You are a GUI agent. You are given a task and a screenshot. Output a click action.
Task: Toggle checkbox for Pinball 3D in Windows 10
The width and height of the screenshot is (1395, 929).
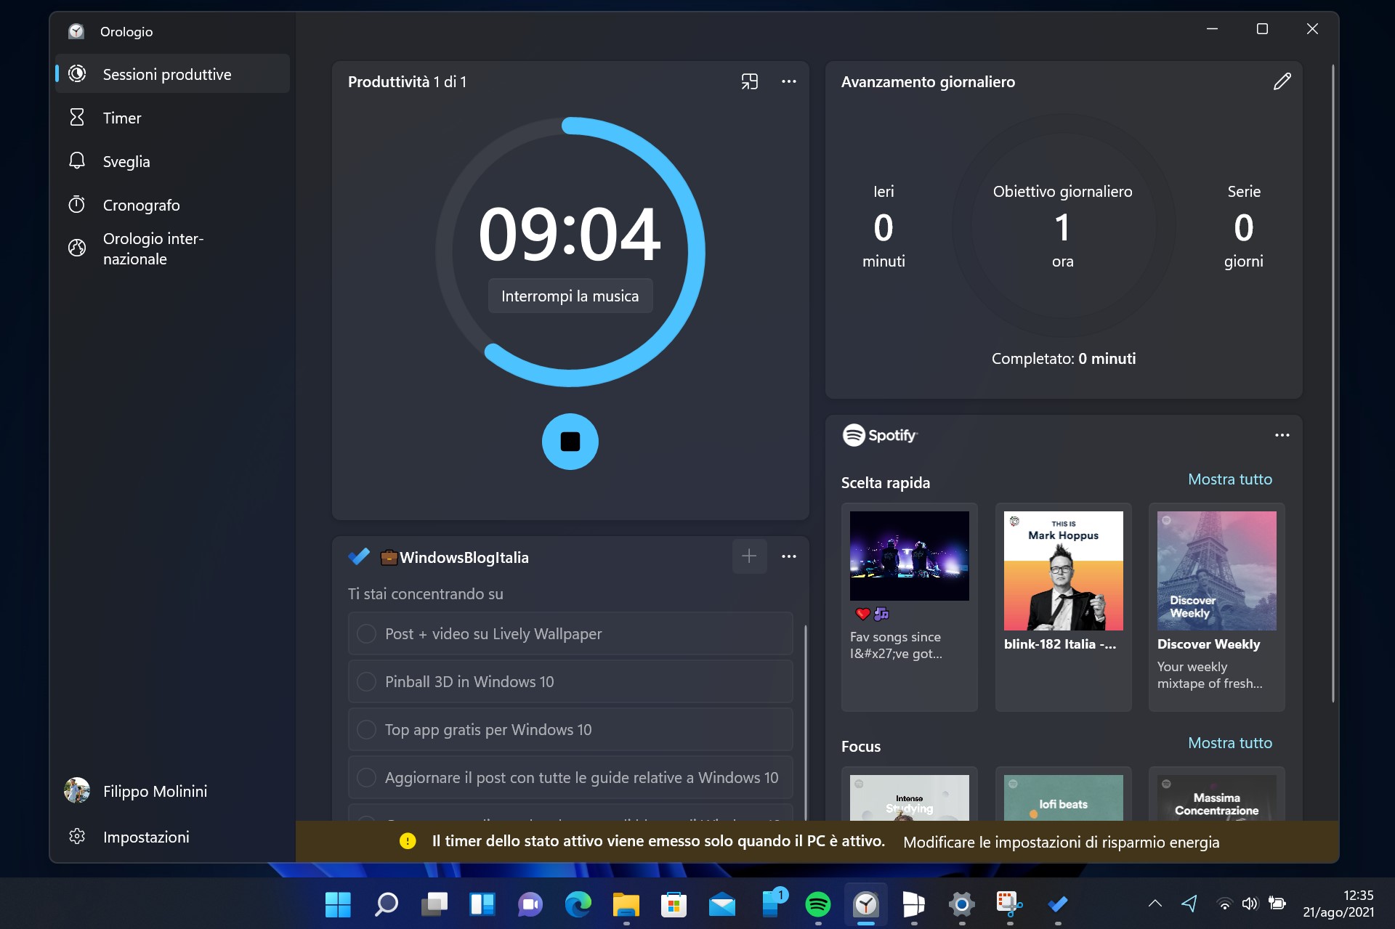click(367, 681)
